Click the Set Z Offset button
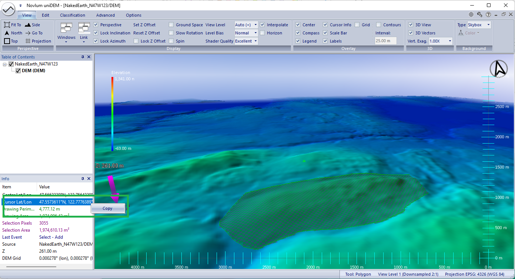Screen dimensions: 515x279 pyautogui.click(x=144, y=25)
